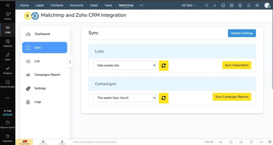Open the Zia handwriting icon in the bottom bar
Viewport: 273px width, 145px height.
220,142
